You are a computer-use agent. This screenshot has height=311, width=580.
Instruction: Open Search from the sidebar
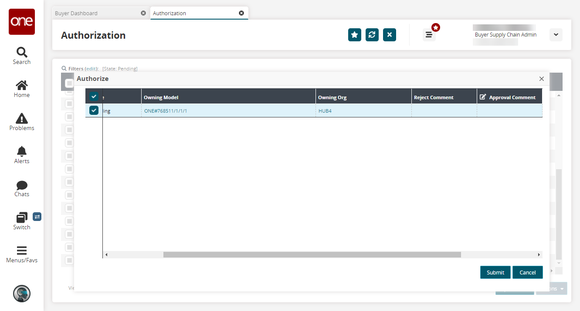click(x=22, y=56)
